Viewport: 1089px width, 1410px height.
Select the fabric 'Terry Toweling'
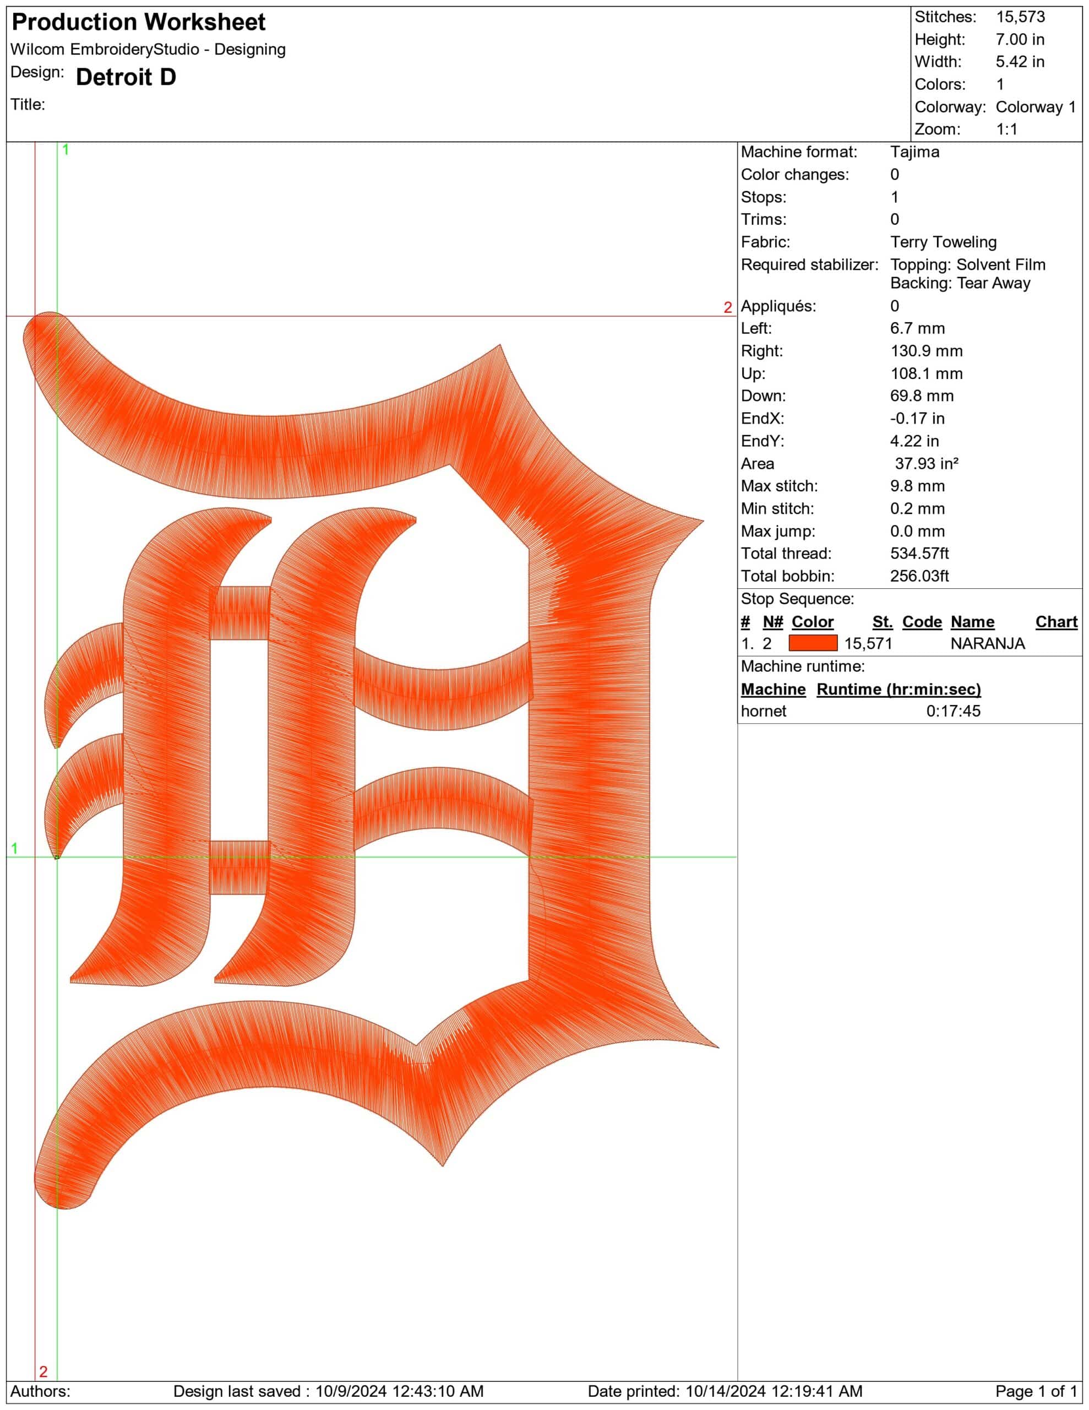pos(943,242)
